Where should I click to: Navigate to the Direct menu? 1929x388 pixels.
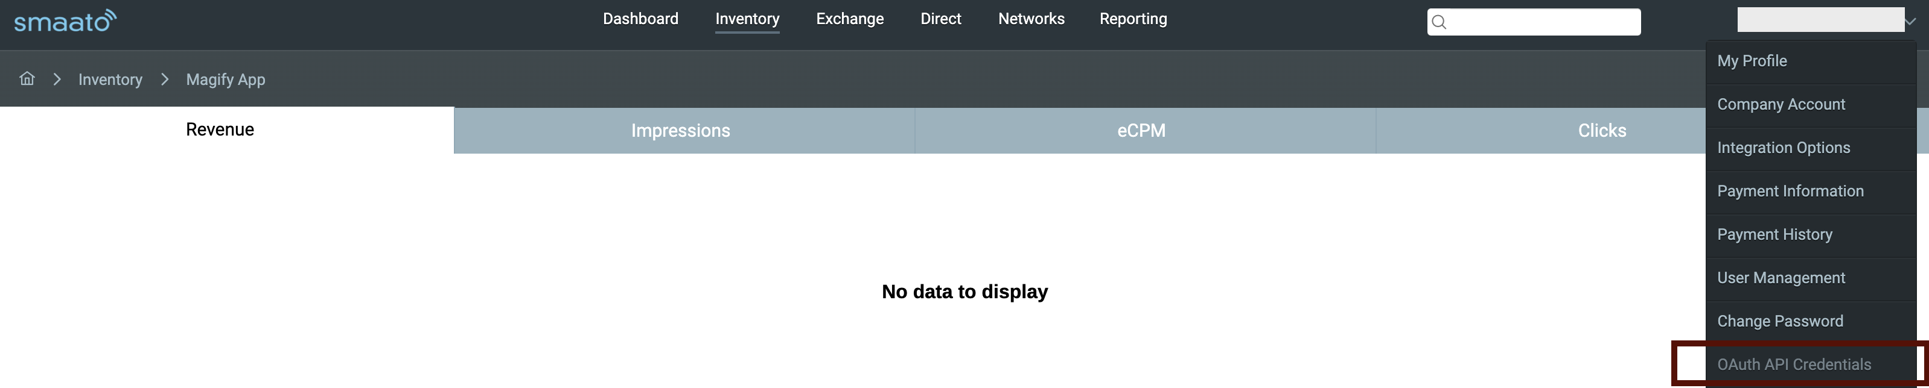coord(940,19)
